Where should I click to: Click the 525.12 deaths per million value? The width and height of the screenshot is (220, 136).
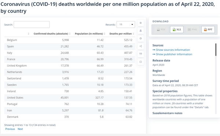pyautogui.click(x=128, y=40)
